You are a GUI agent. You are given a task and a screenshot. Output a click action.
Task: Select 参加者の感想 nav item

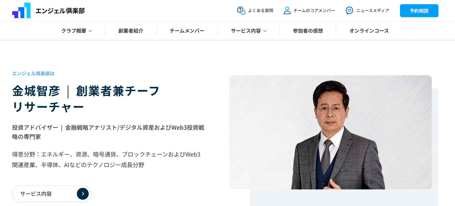[x=308, y=31]
